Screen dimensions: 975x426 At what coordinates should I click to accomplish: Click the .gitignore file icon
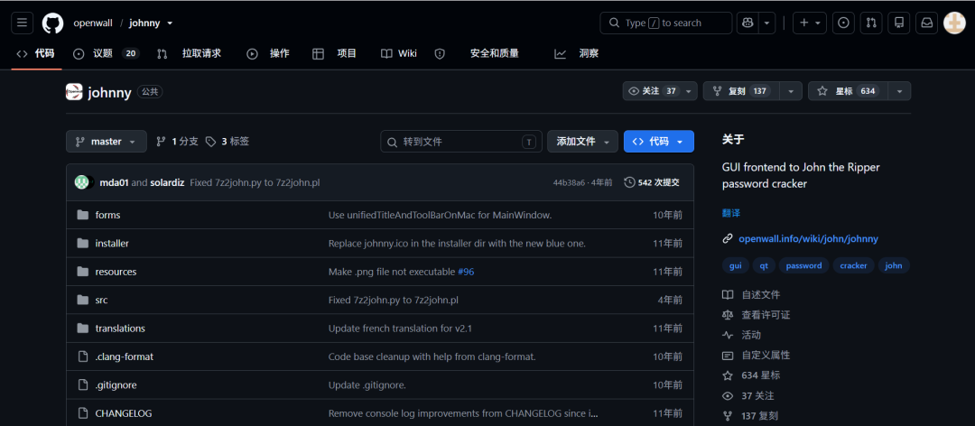point(83,385)
